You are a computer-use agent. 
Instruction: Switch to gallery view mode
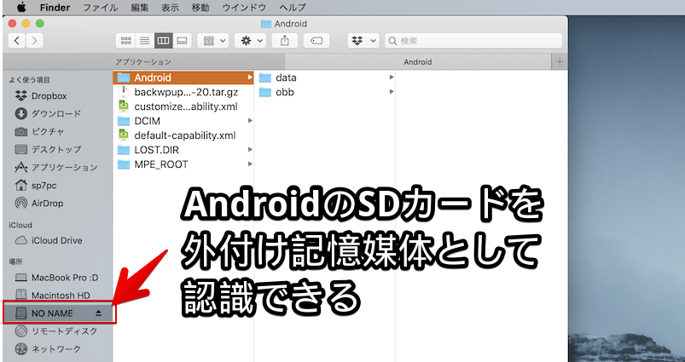pos(181,40)
